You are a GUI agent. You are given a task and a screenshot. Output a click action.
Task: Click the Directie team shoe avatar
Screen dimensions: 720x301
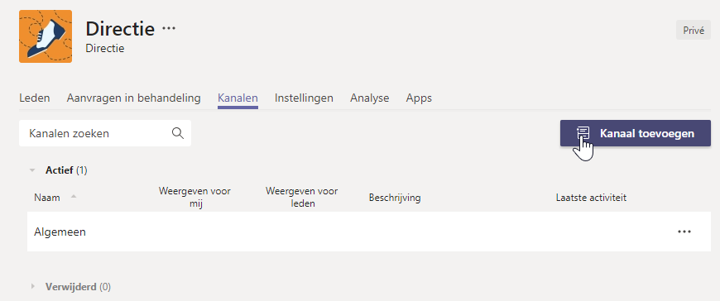[x=46, y=36]
